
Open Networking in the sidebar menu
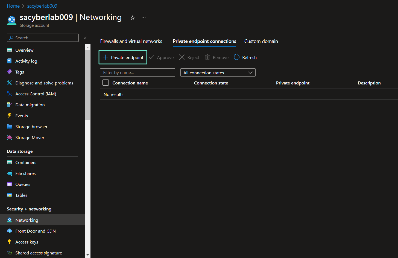[42, 220]
